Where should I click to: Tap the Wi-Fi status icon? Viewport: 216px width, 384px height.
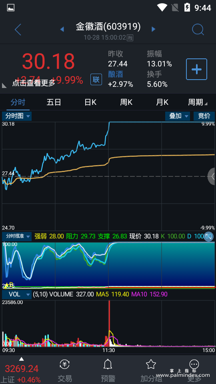point(162,8)
